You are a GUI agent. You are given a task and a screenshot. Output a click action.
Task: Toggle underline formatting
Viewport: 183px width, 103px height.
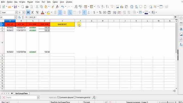[x=37, y=12]
